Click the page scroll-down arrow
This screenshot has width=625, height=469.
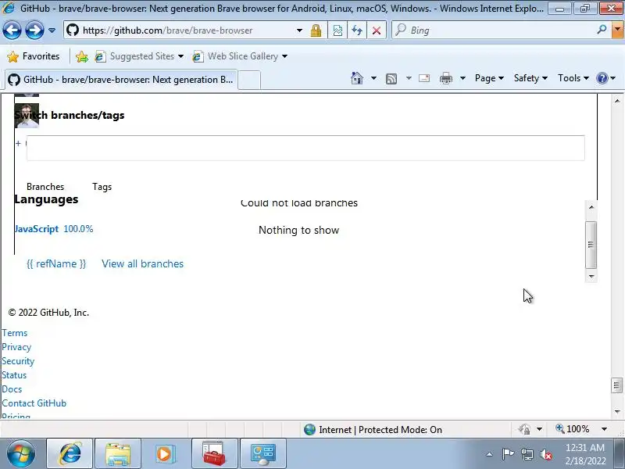[x=617, y=411]
